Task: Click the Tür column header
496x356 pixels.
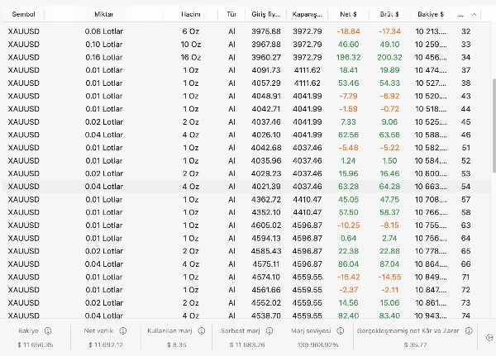Action: pyautogui.click(x=231, y=14)
